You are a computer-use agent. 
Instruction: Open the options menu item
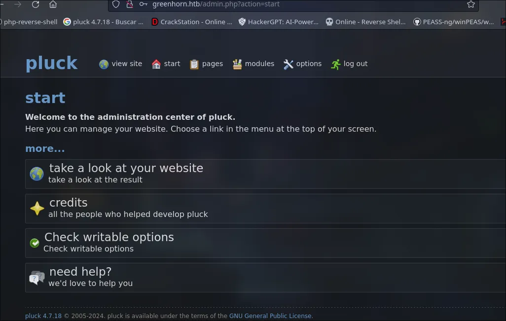point(309,64)
